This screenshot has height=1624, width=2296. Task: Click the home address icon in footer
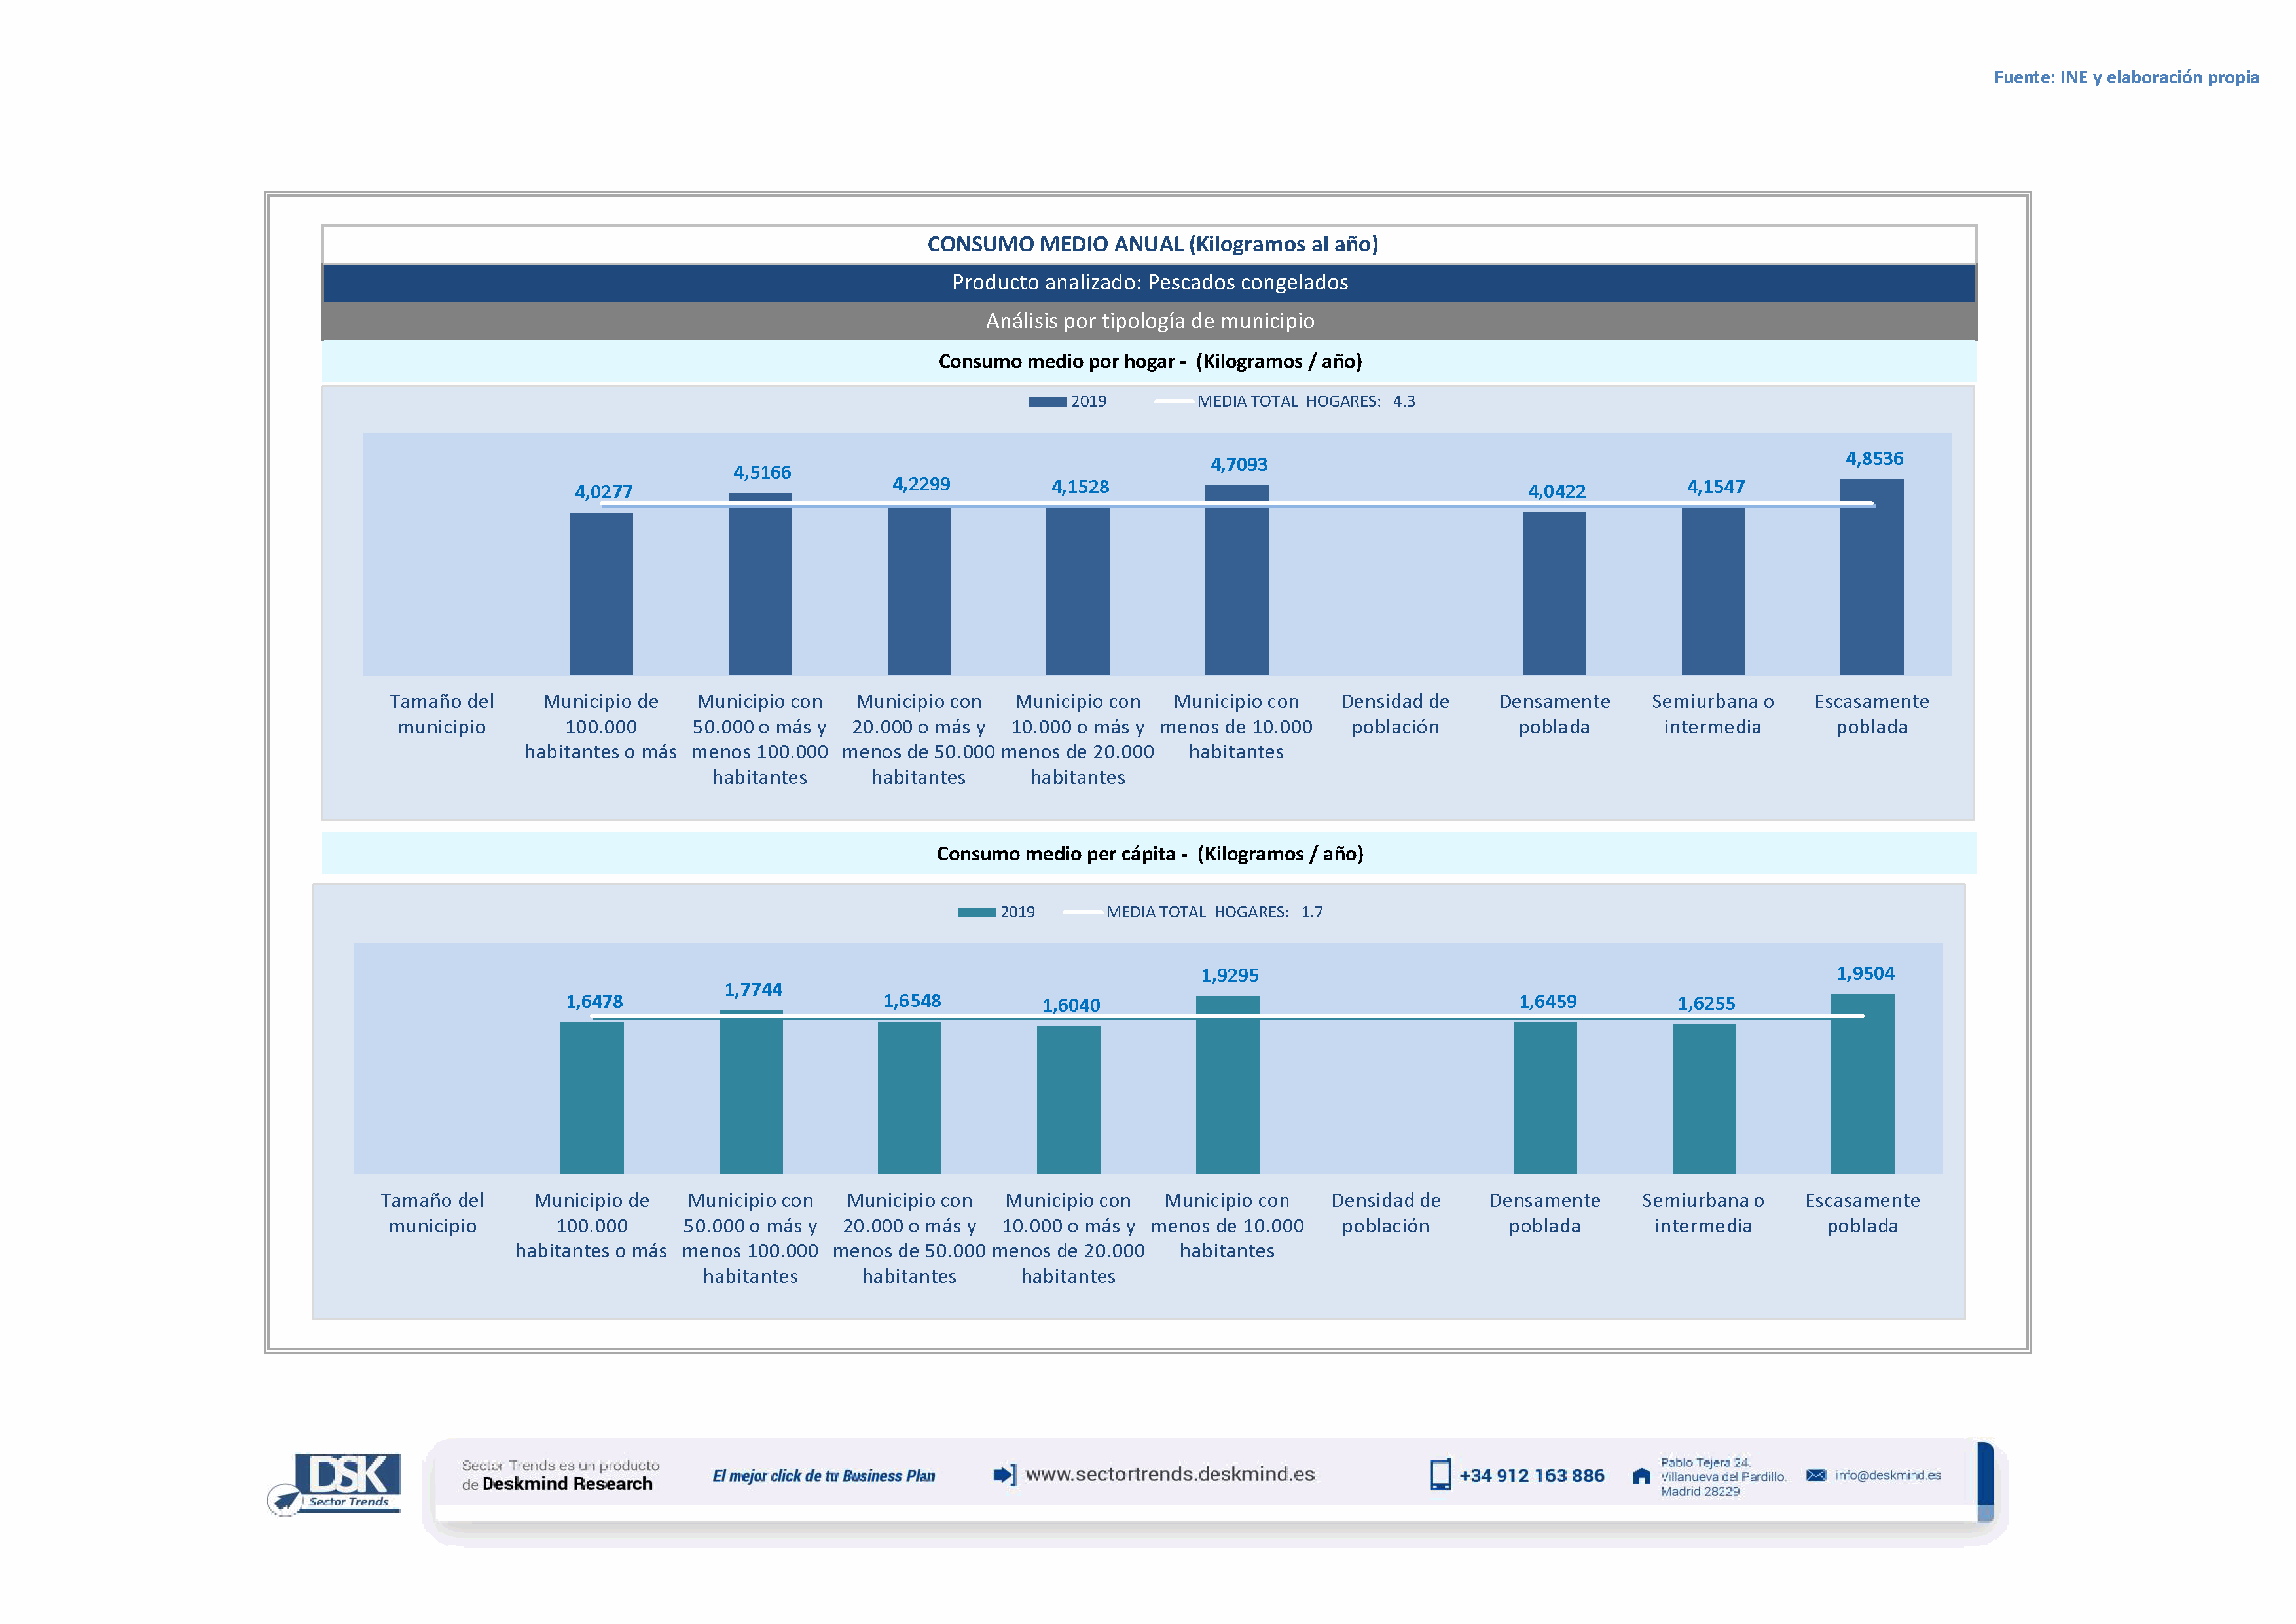[x=1641, y=1476]
